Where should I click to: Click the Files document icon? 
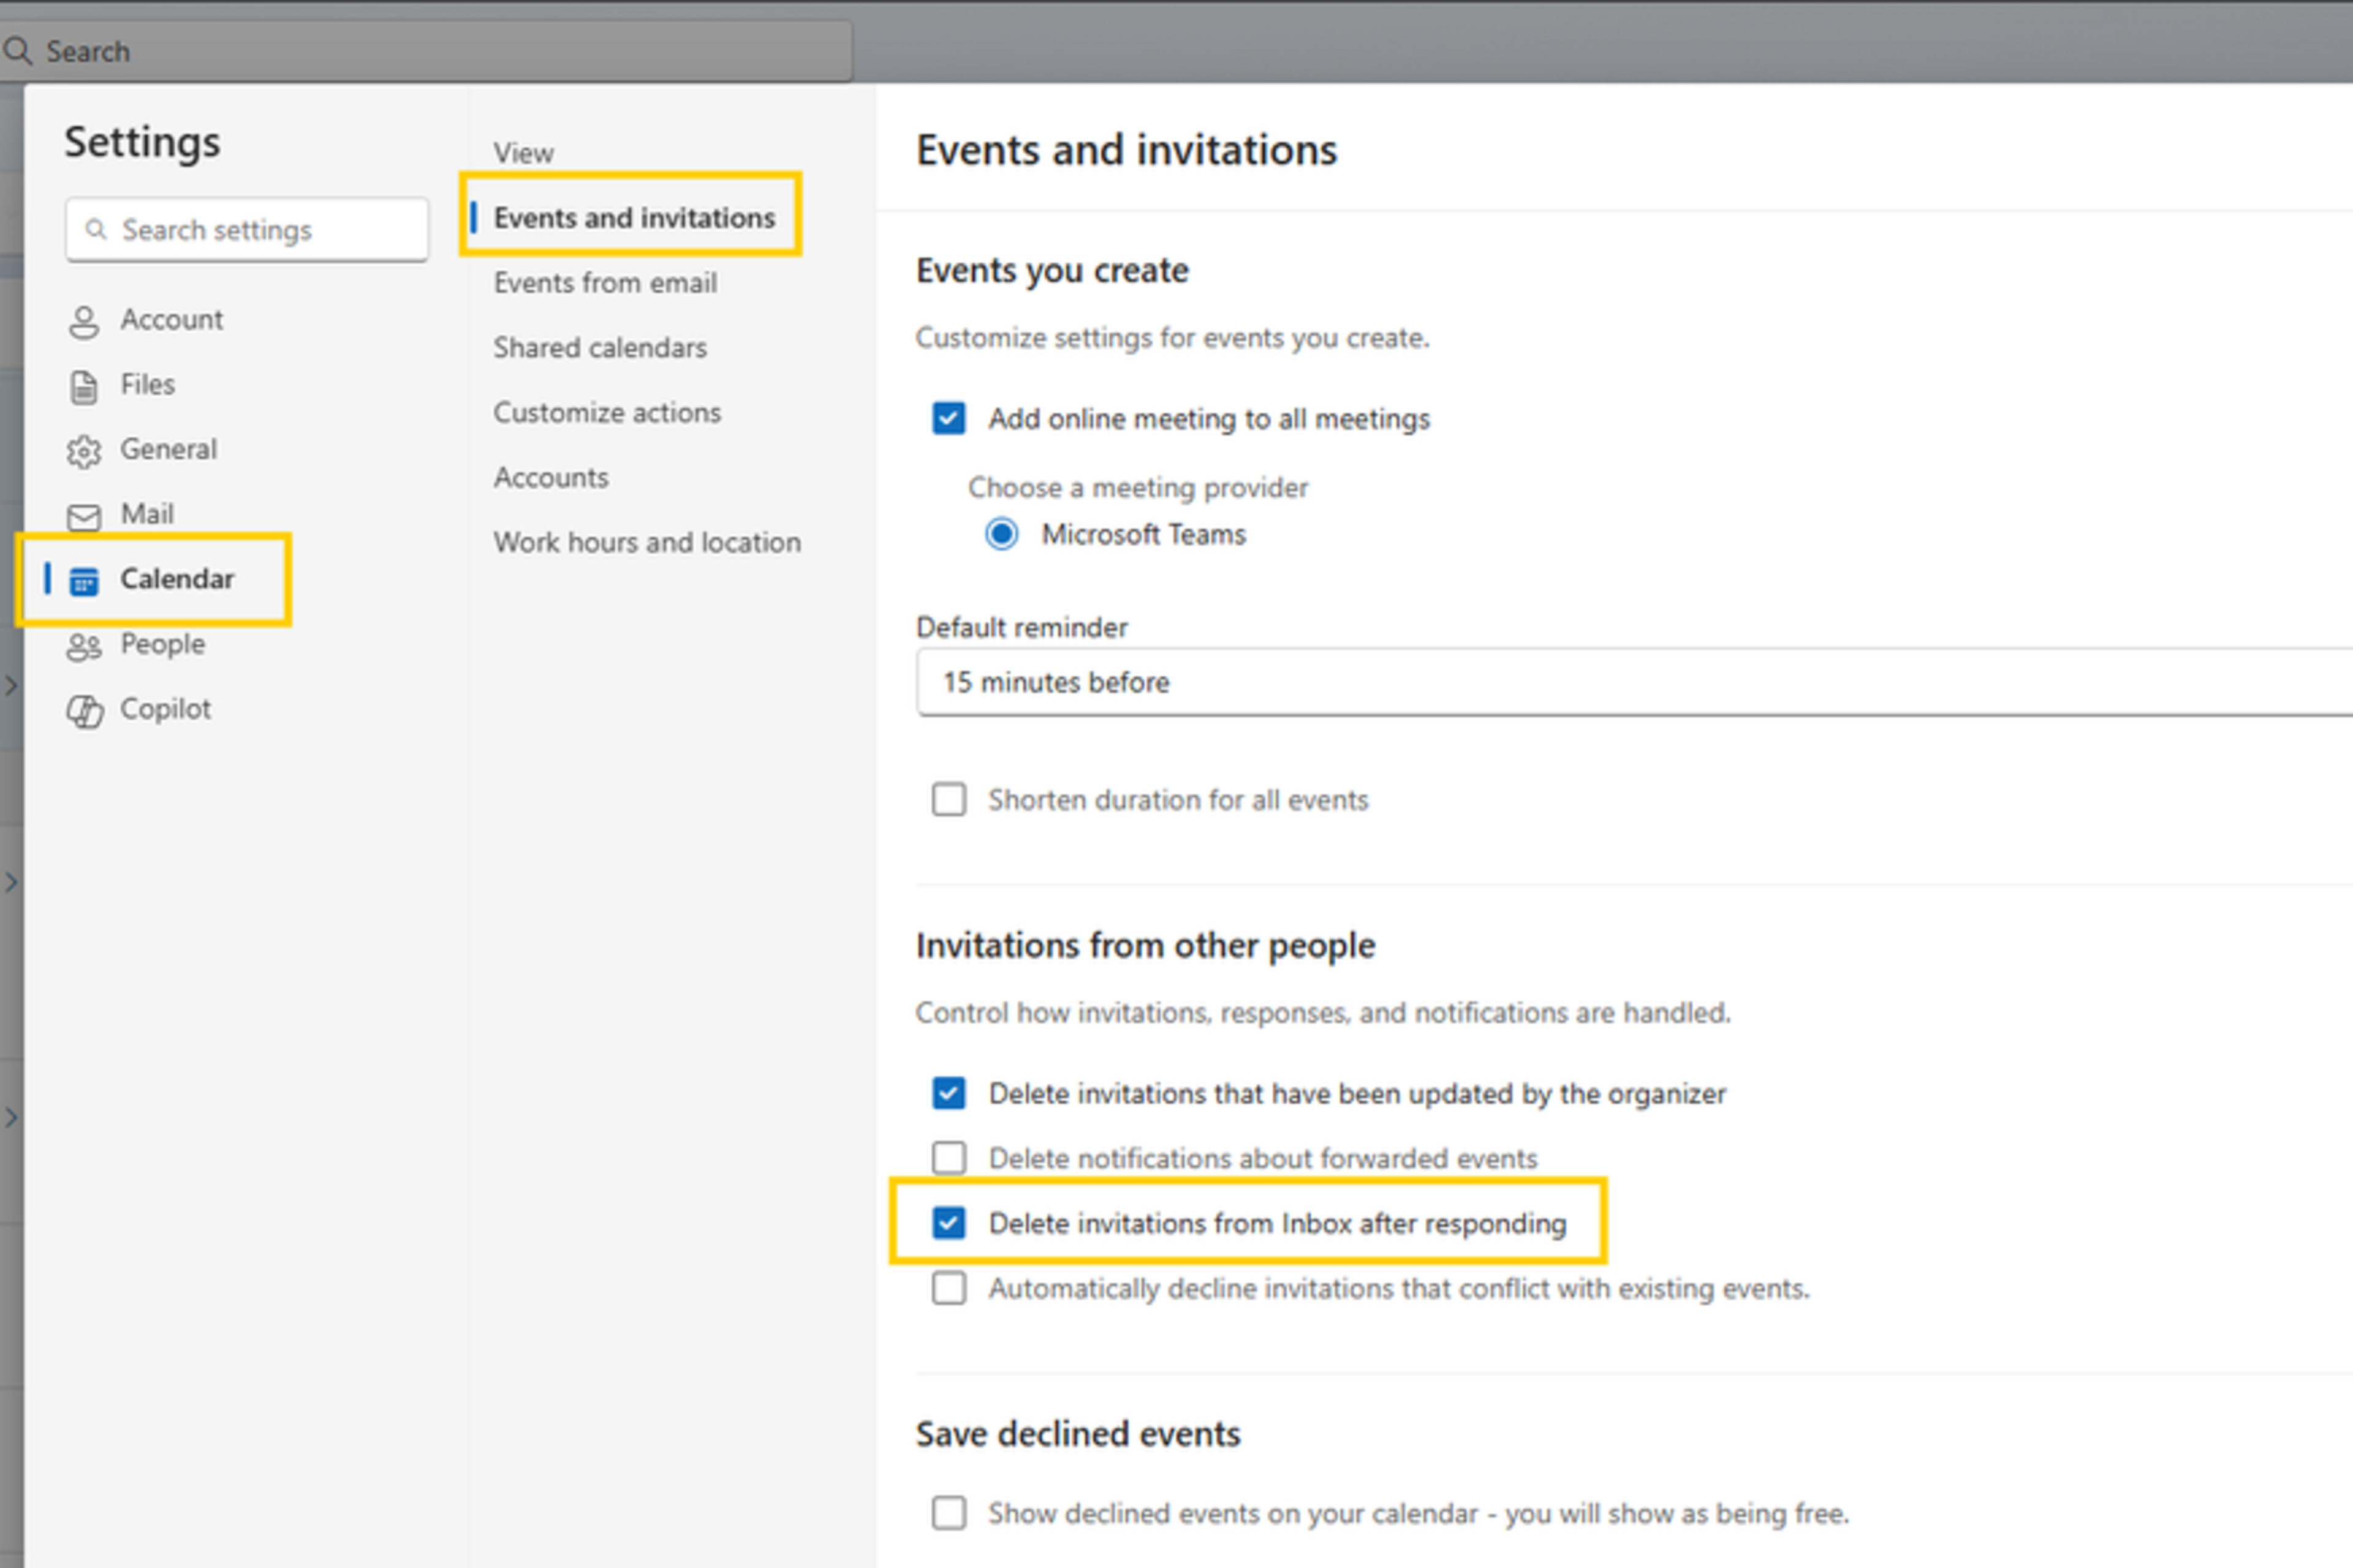84,387
